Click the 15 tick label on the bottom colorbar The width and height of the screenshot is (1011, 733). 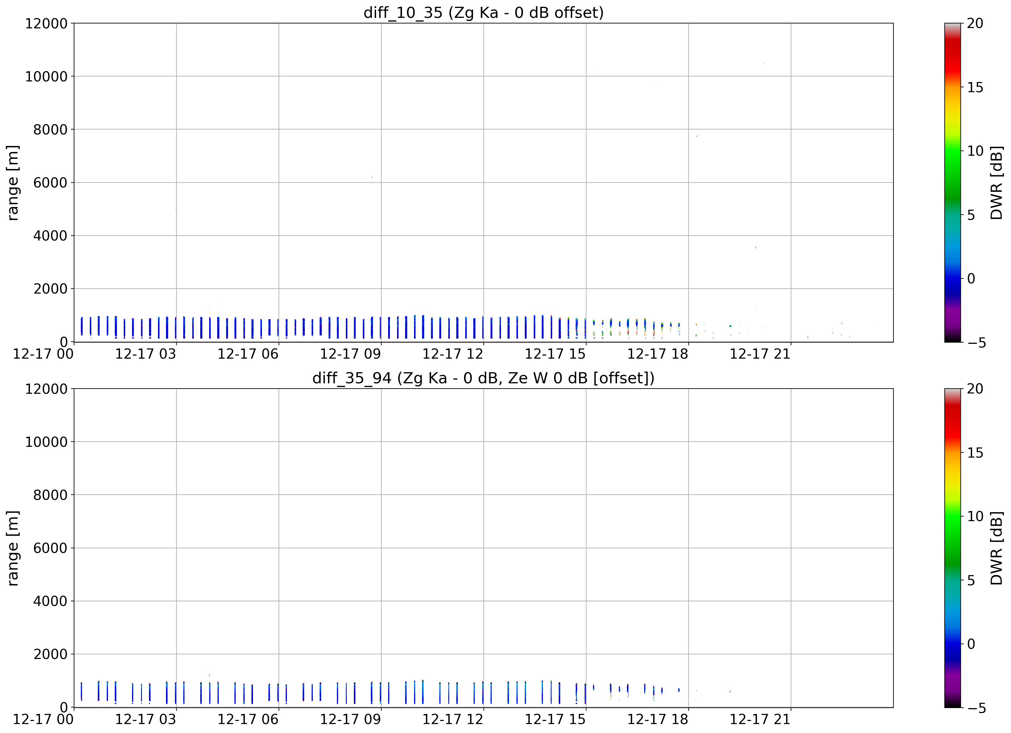click(975, 453)
